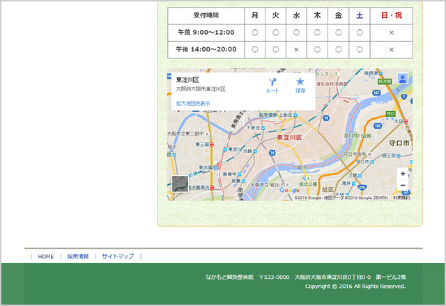Click the 土 column header
This screenshot has width=446, height=306.
coord(360,15)
